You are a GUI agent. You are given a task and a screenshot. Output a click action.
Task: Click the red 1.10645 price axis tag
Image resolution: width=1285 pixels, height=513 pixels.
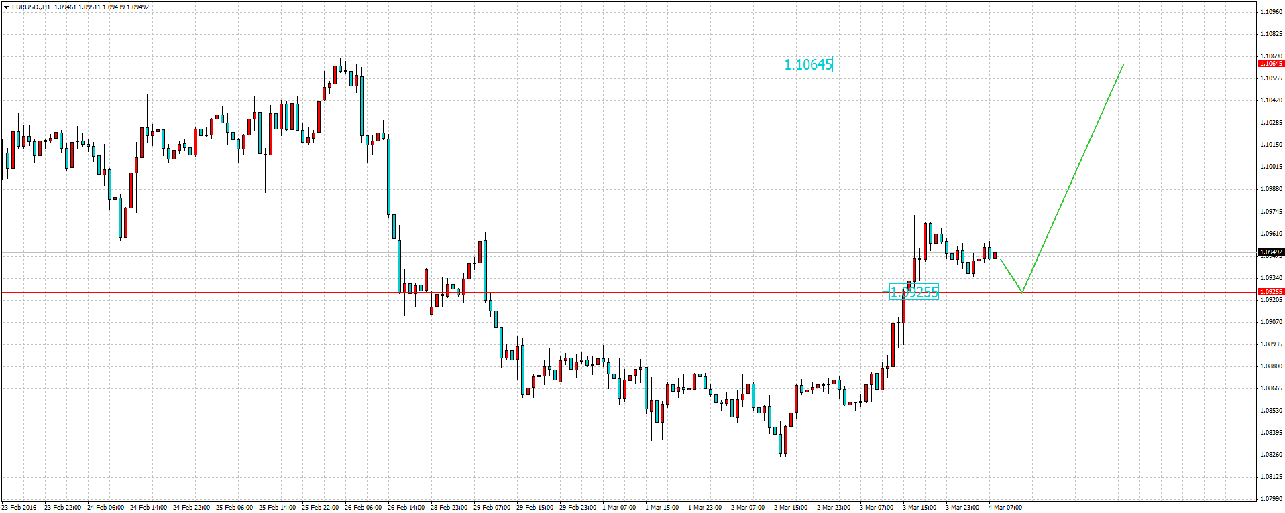1270,64
